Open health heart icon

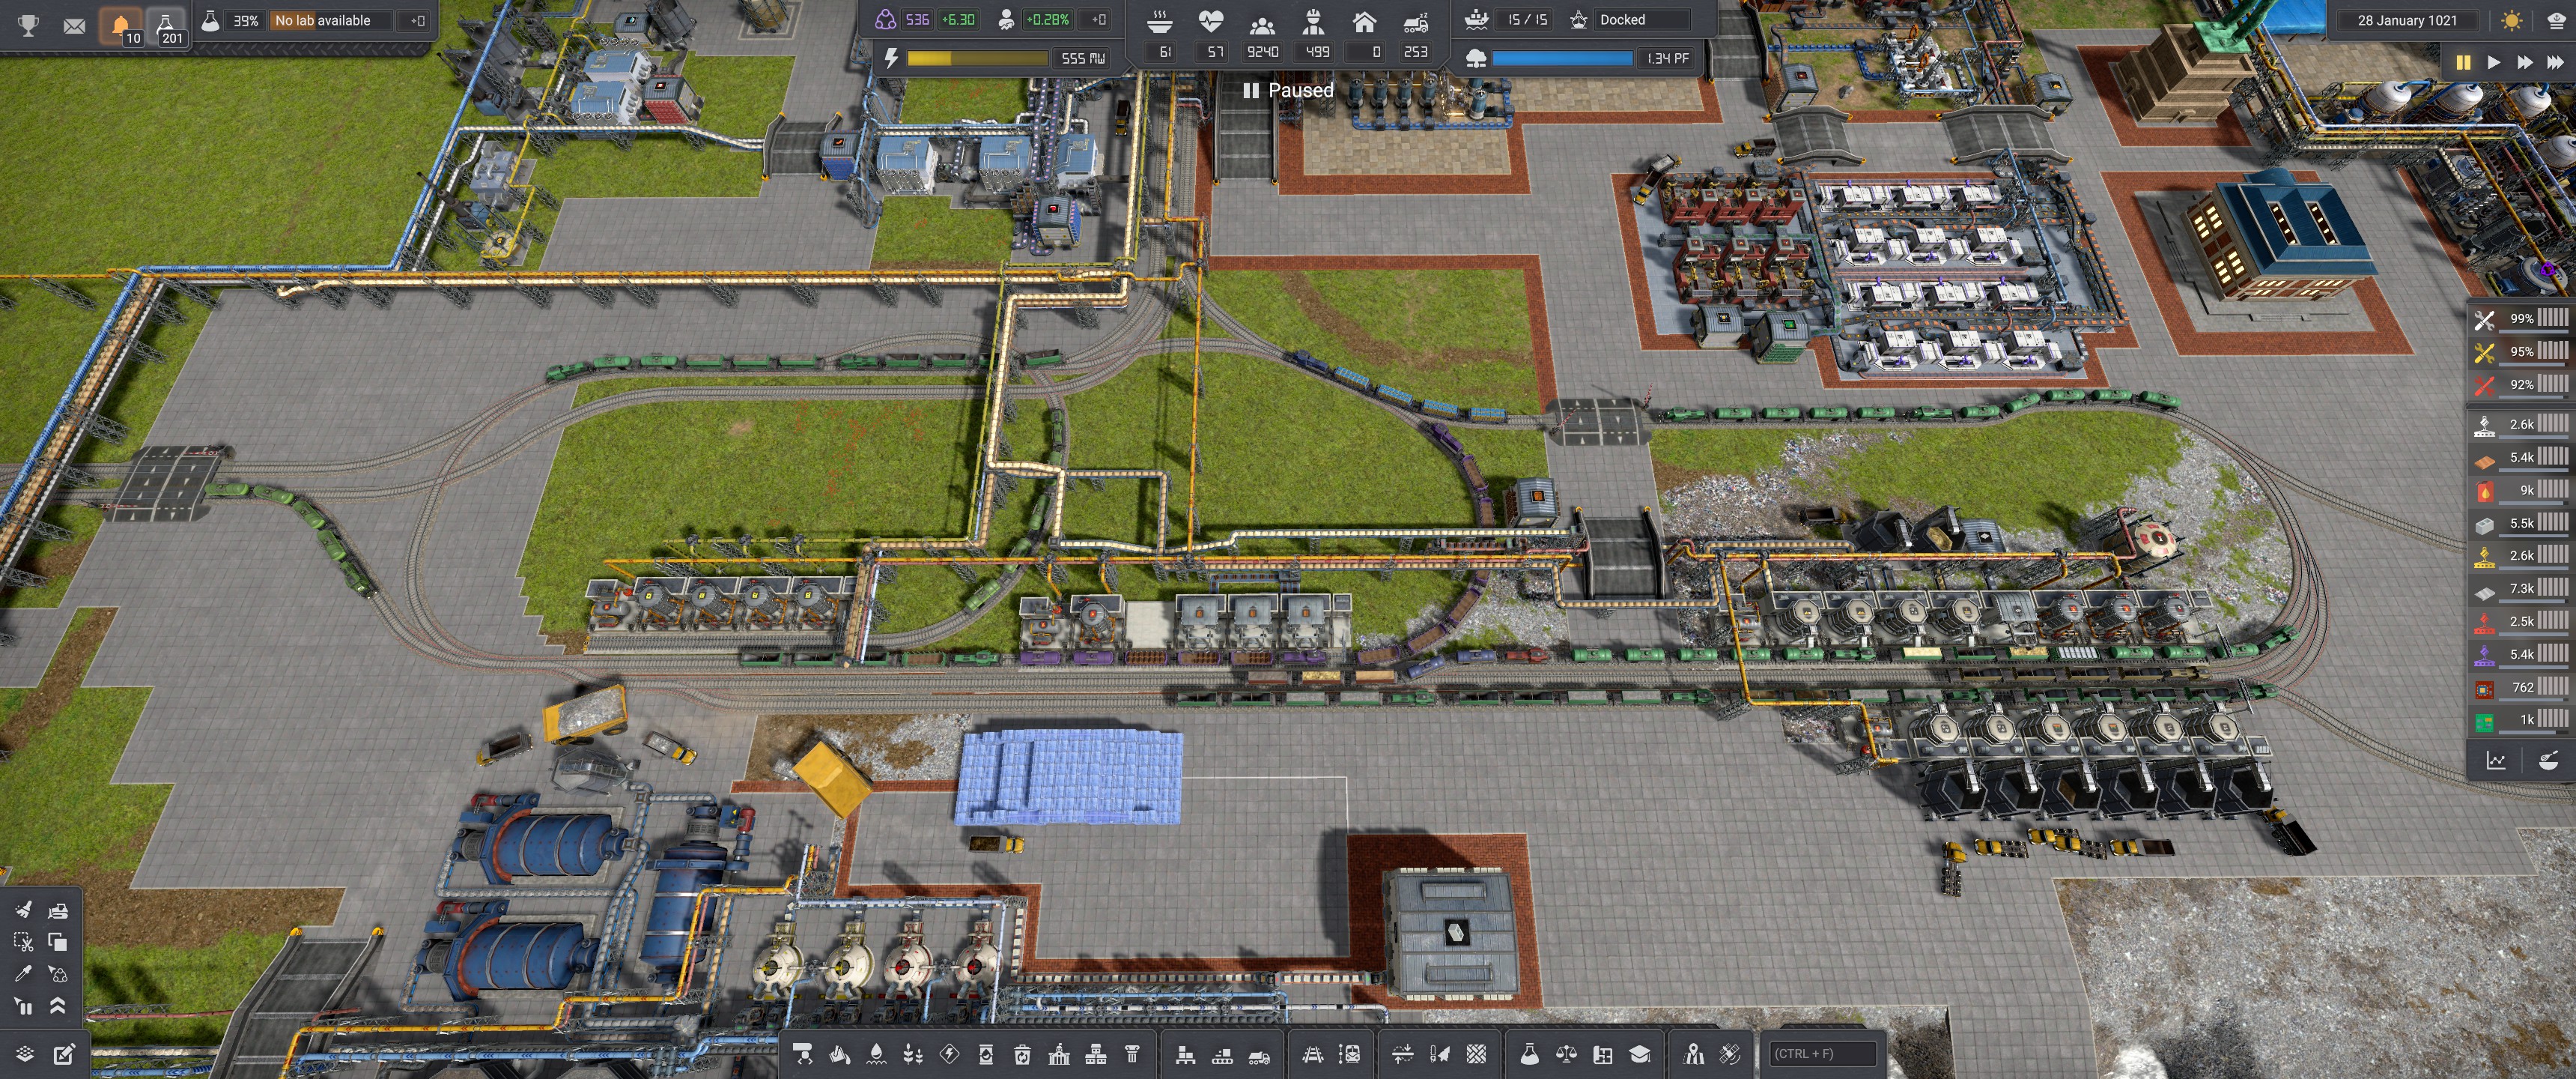click(1211, 21)
